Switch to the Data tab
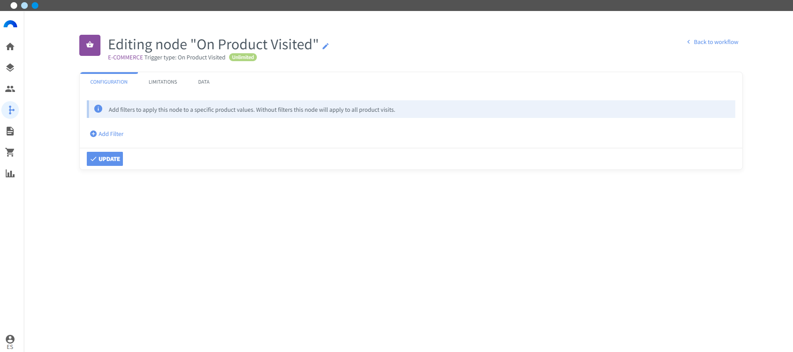Screen dimensions: 793x352 coord(204,82)
